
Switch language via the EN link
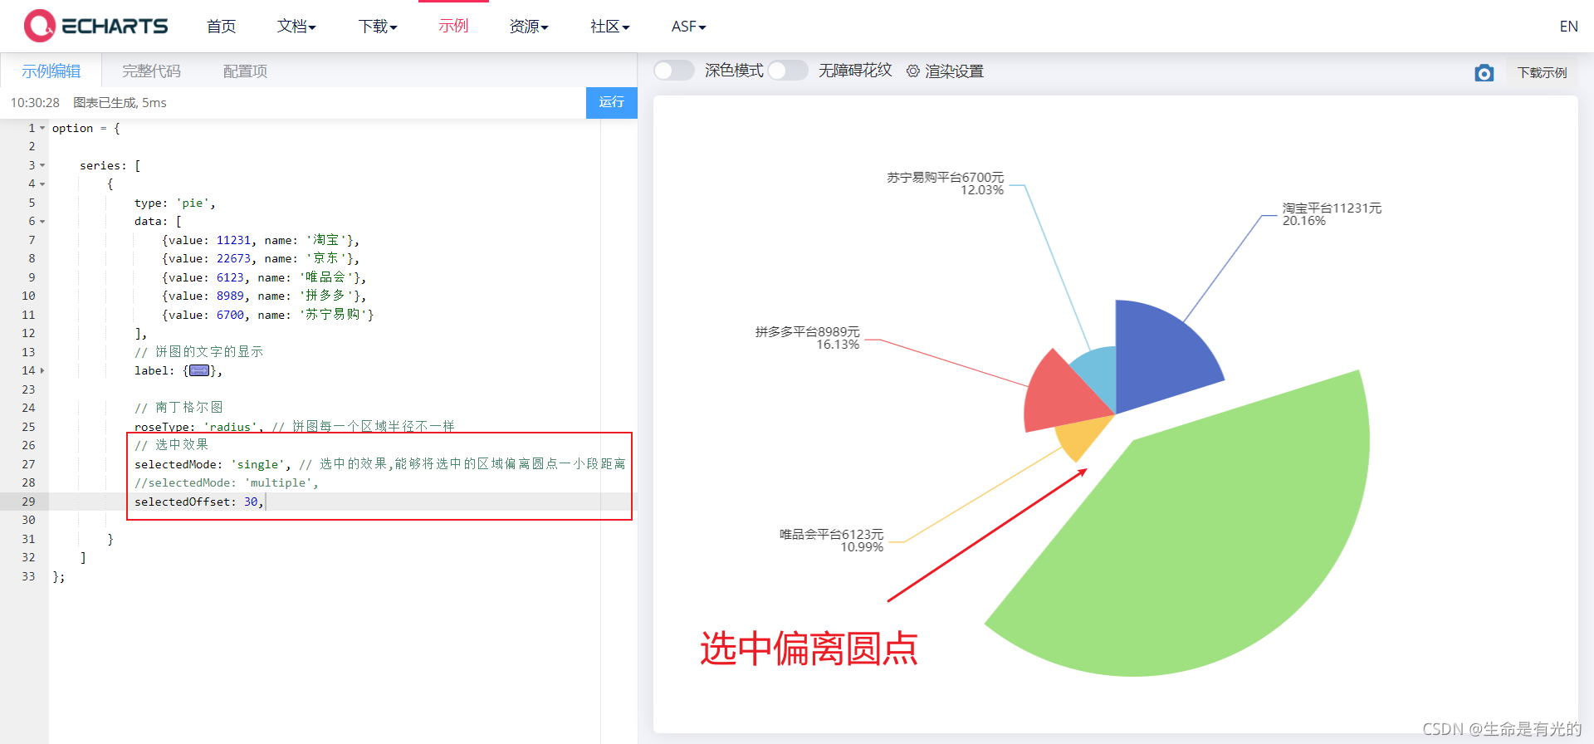click(x=1568, y=27)
